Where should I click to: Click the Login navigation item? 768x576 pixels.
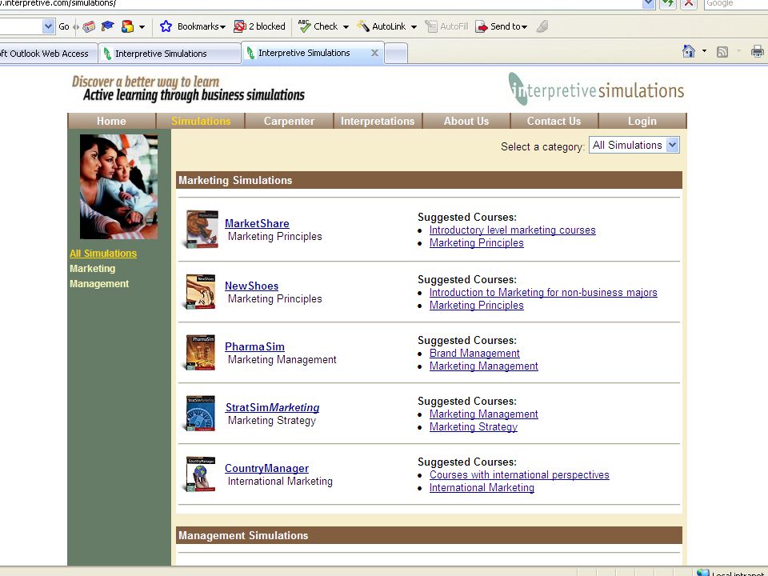pos(642,121)
